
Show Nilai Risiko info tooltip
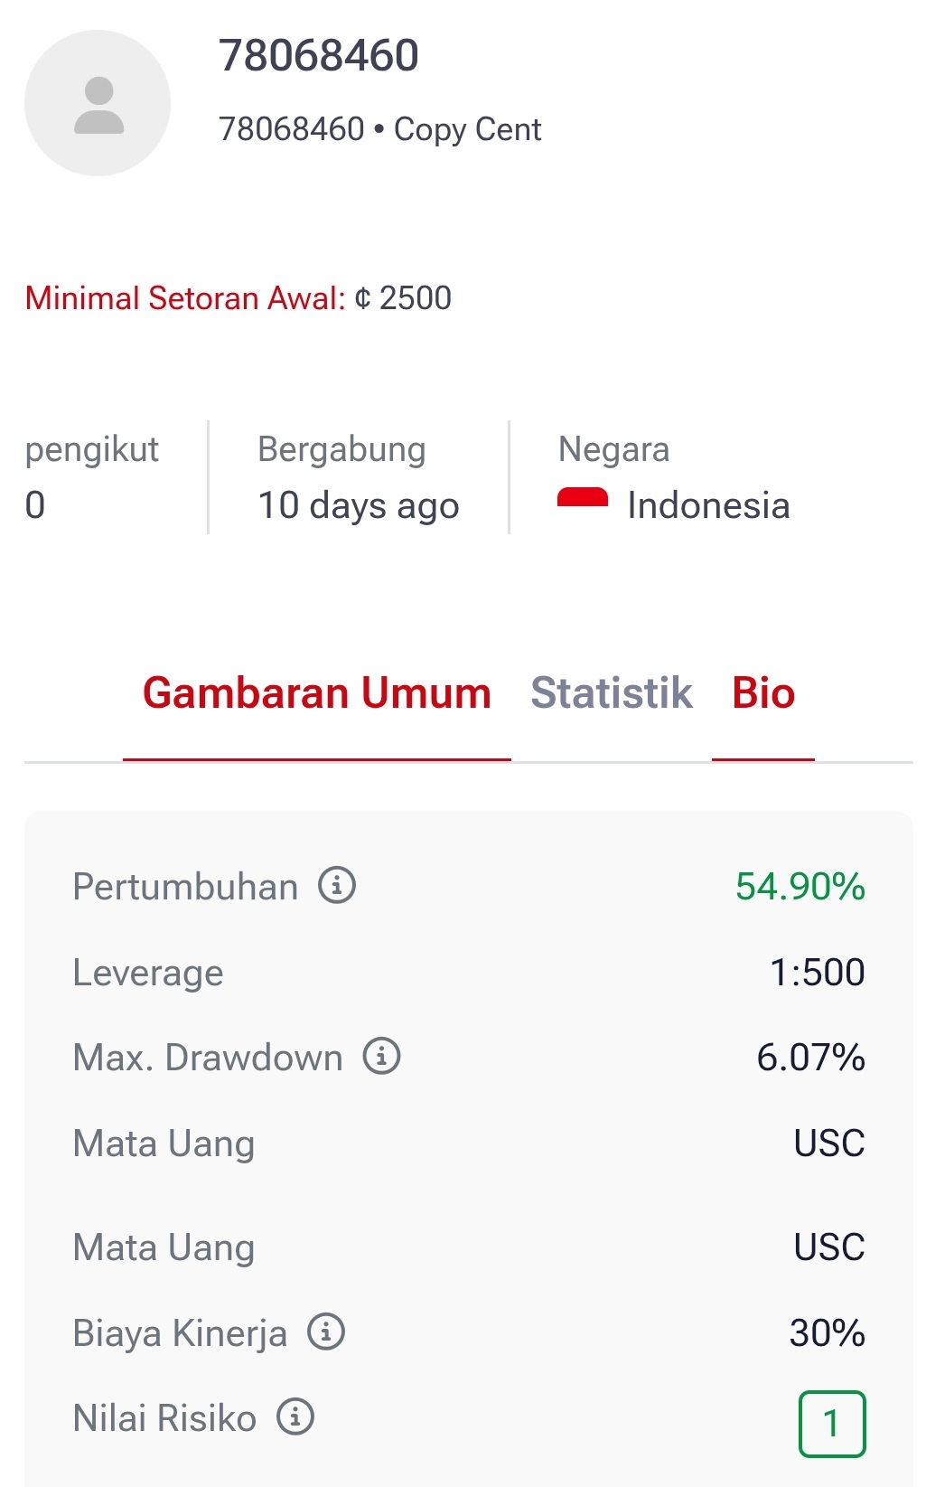295,1417
